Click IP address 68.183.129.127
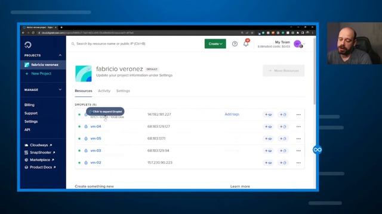The image size is (382, 214). [159, 127]
